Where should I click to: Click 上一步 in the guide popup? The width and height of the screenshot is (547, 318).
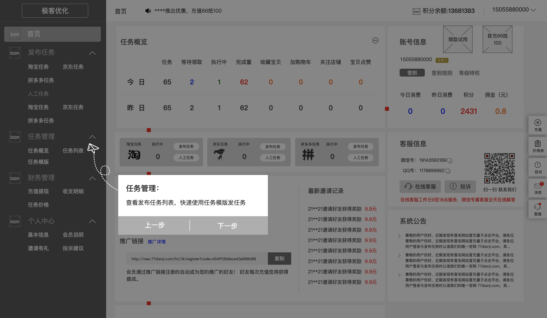(x=154, y=225)
